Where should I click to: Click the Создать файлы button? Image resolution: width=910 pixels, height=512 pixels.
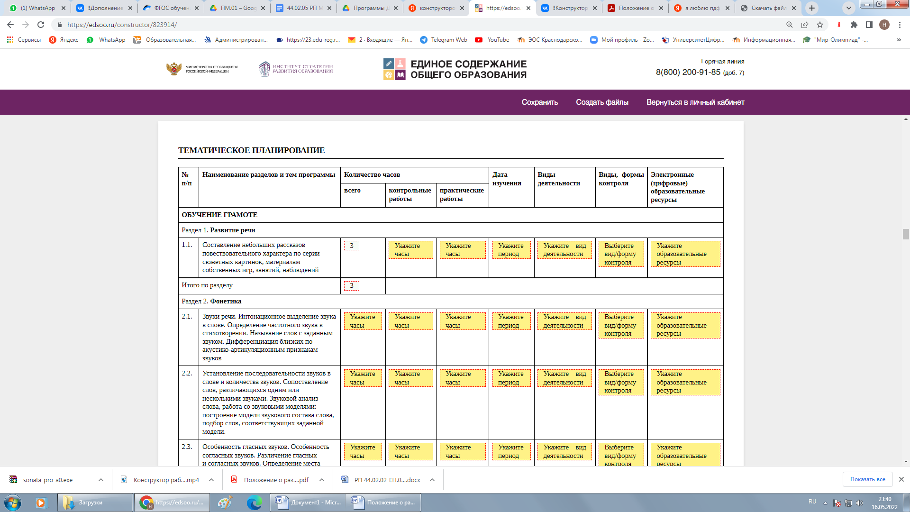pos(601,102)
